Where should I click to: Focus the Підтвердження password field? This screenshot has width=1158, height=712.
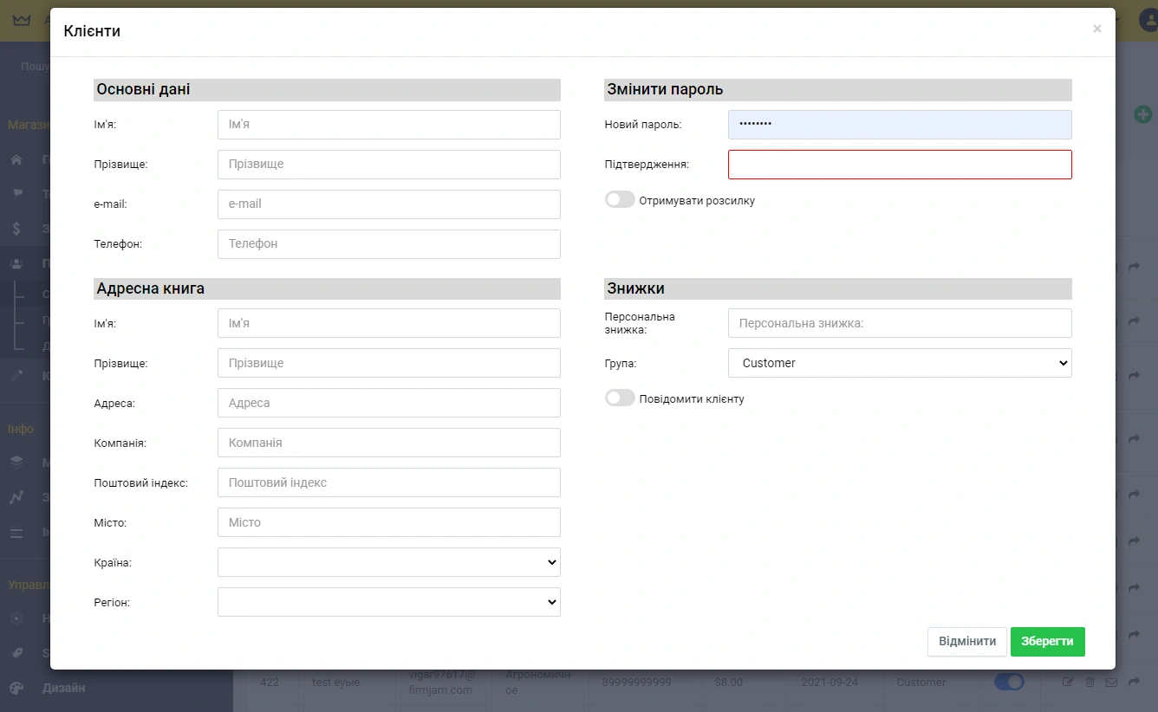tap(899, 165)
